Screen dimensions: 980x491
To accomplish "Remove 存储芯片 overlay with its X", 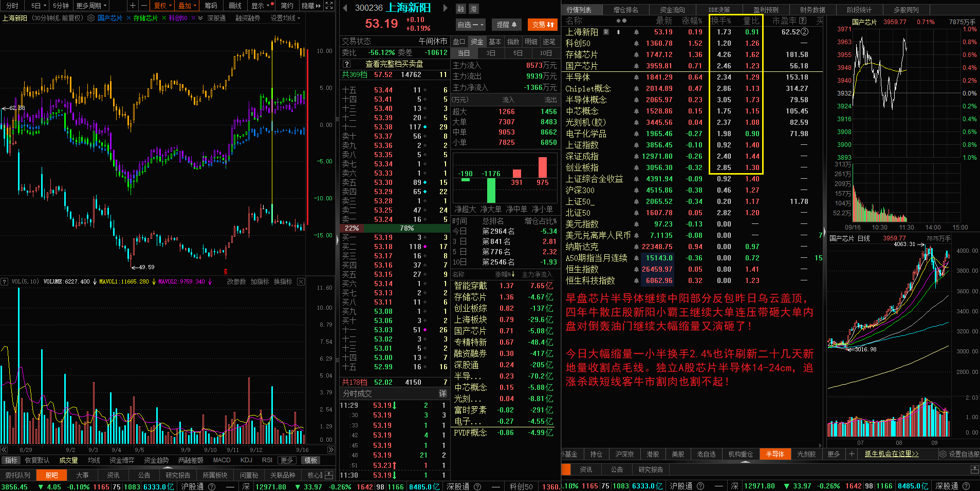I will click(x=164, y=18).
